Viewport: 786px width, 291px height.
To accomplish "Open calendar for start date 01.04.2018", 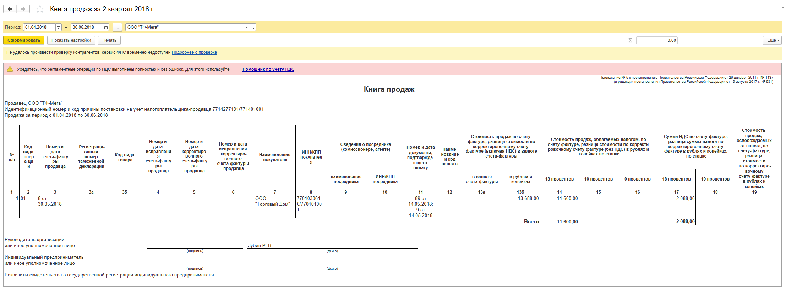I will (59, 27).
